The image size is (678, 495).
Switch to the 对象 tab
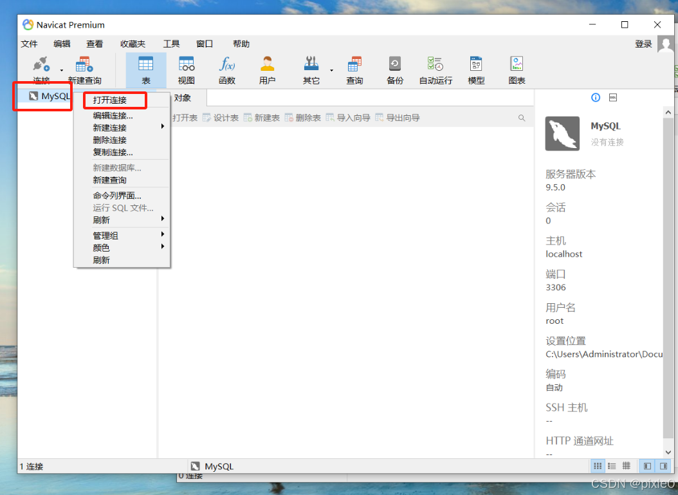(183, 98)
